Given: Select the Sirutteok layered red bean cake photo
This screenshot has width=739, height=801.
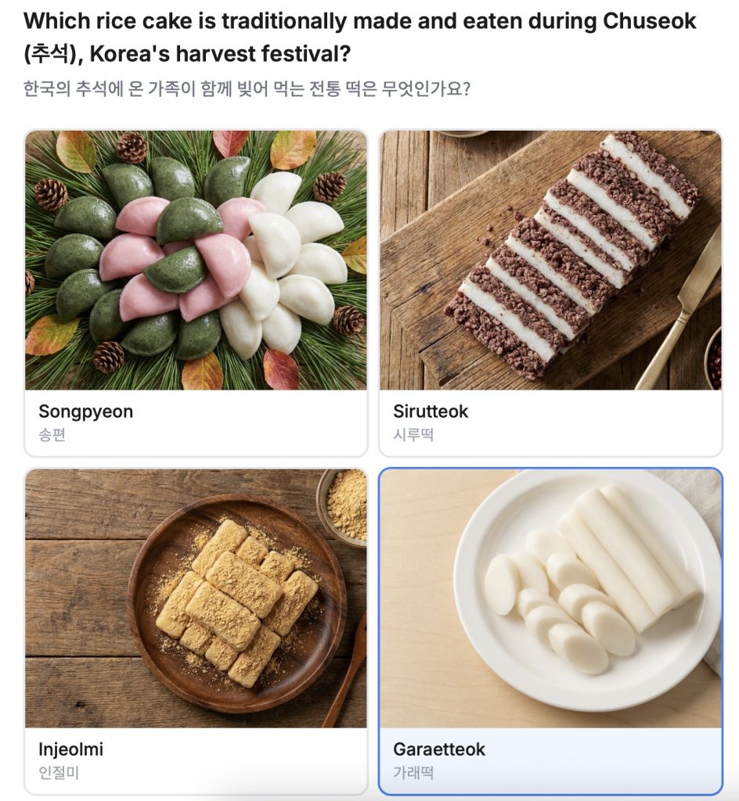Looking at the screenshot, I should coord(550,260).
